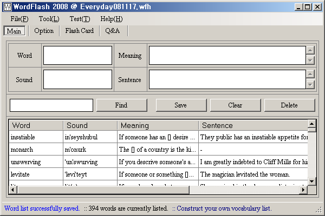Sort list by Word column header
Viewport: 325px width, 216px height.
coord(36,125)
